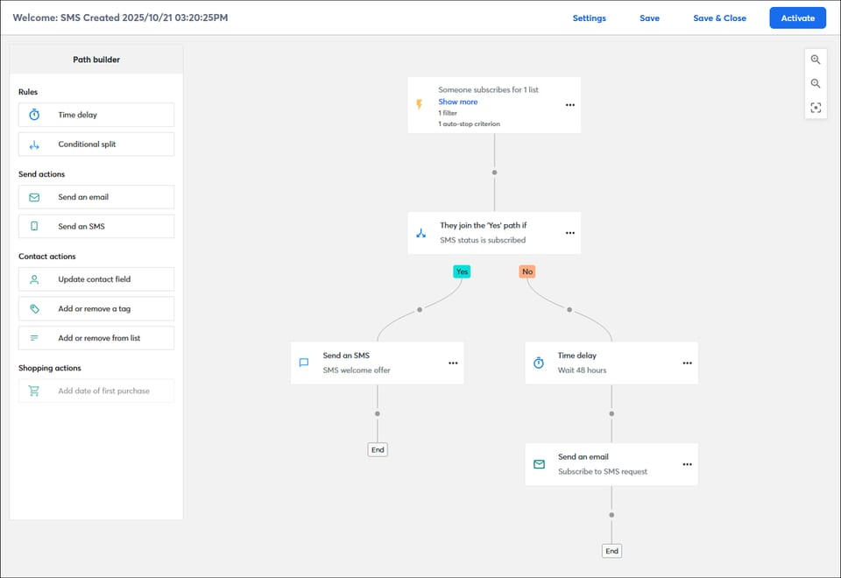
Task: Open the three-dot menu on the subscribe trigger node
Action: click(570, 105)
